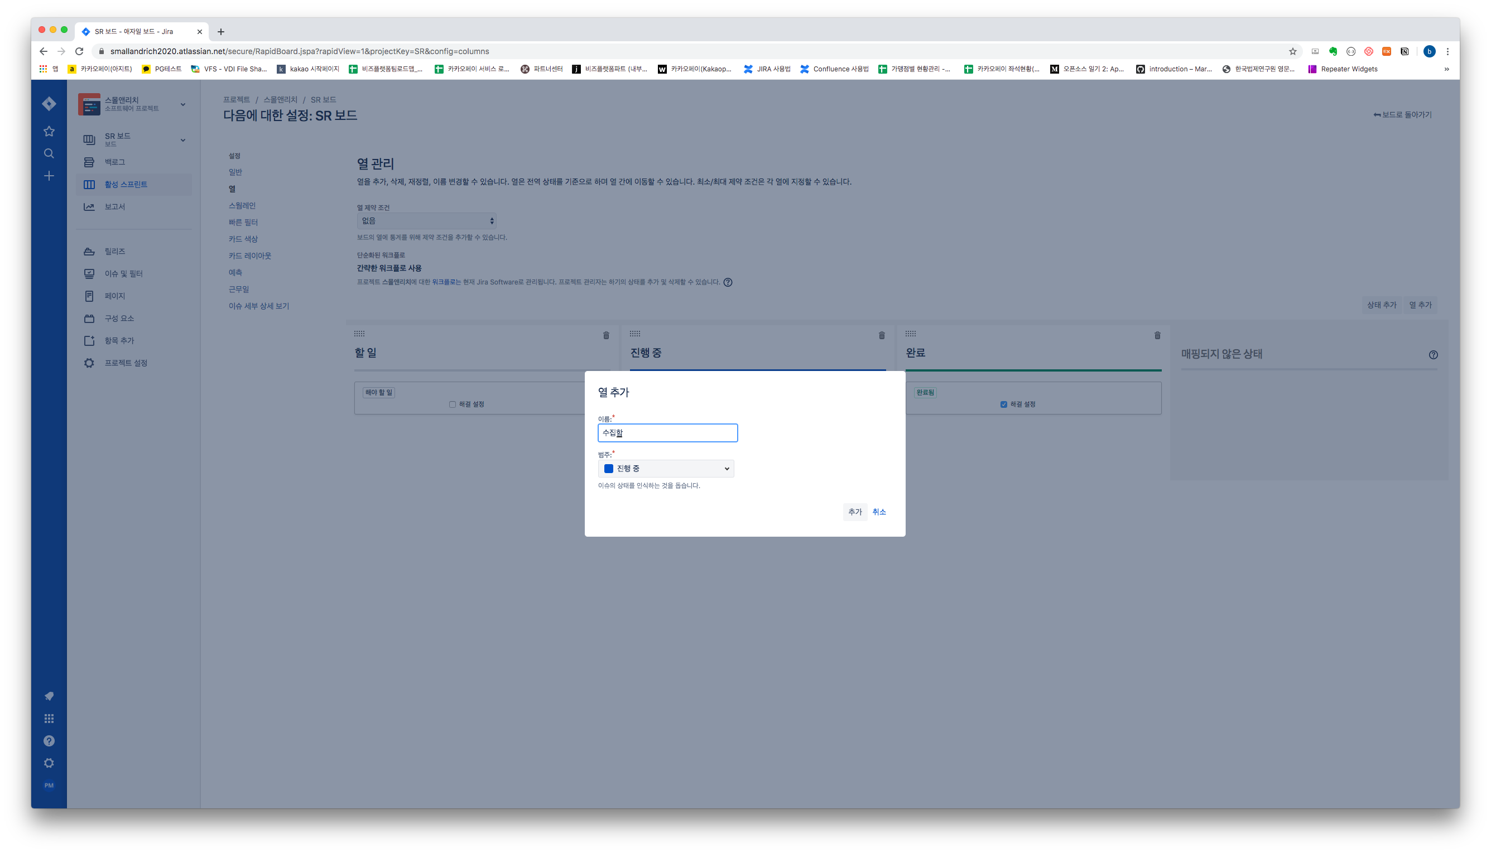Cancel the dialog with 취소 link
The height and width of the screenshot is (853, 1491).
pos(879,512)
